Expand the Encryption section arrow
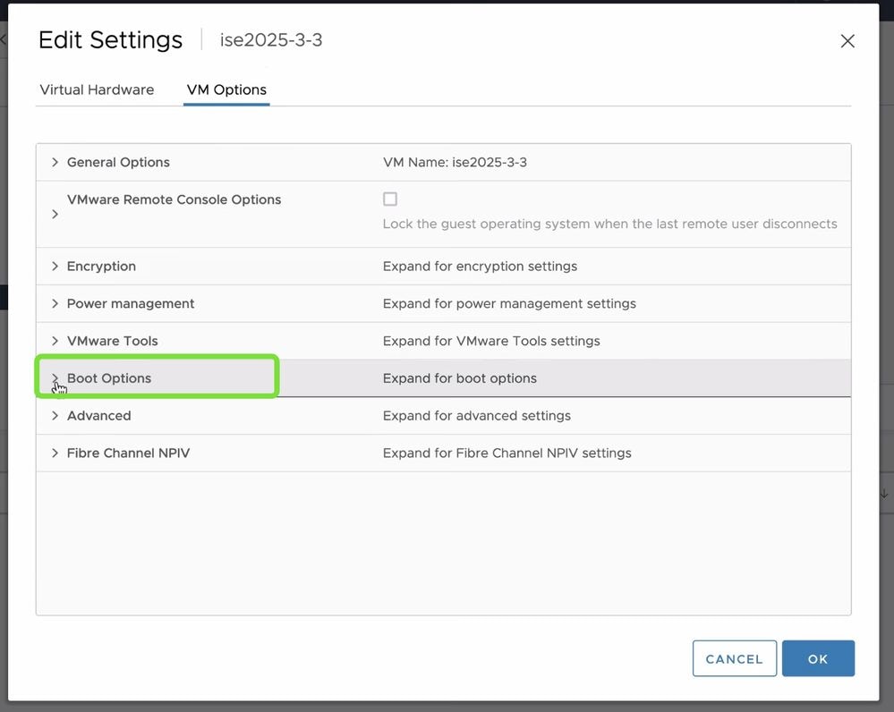Image resolution: width=894 pixels, height=712 pixels. point(55,267)
